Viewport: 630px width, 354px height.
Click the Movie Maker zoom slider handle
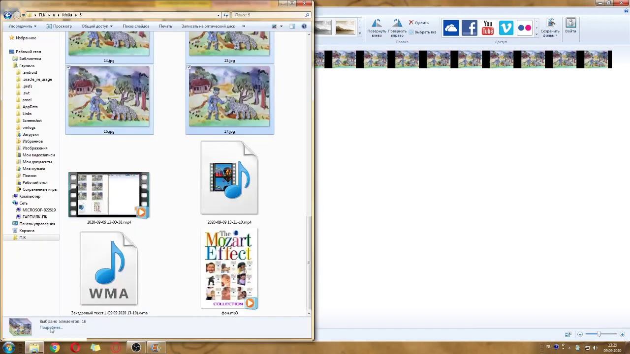[x=598, y=334]
